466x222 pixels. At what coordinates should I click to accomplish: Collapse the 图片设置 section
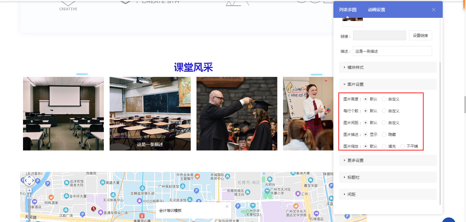click(x=388, y=84)
